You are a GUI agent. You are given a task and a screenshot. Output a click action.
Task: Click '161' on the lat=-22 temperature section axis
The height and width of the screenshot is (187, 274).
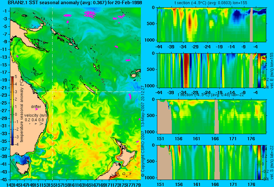pyautogui.click(x=197, y=139)
